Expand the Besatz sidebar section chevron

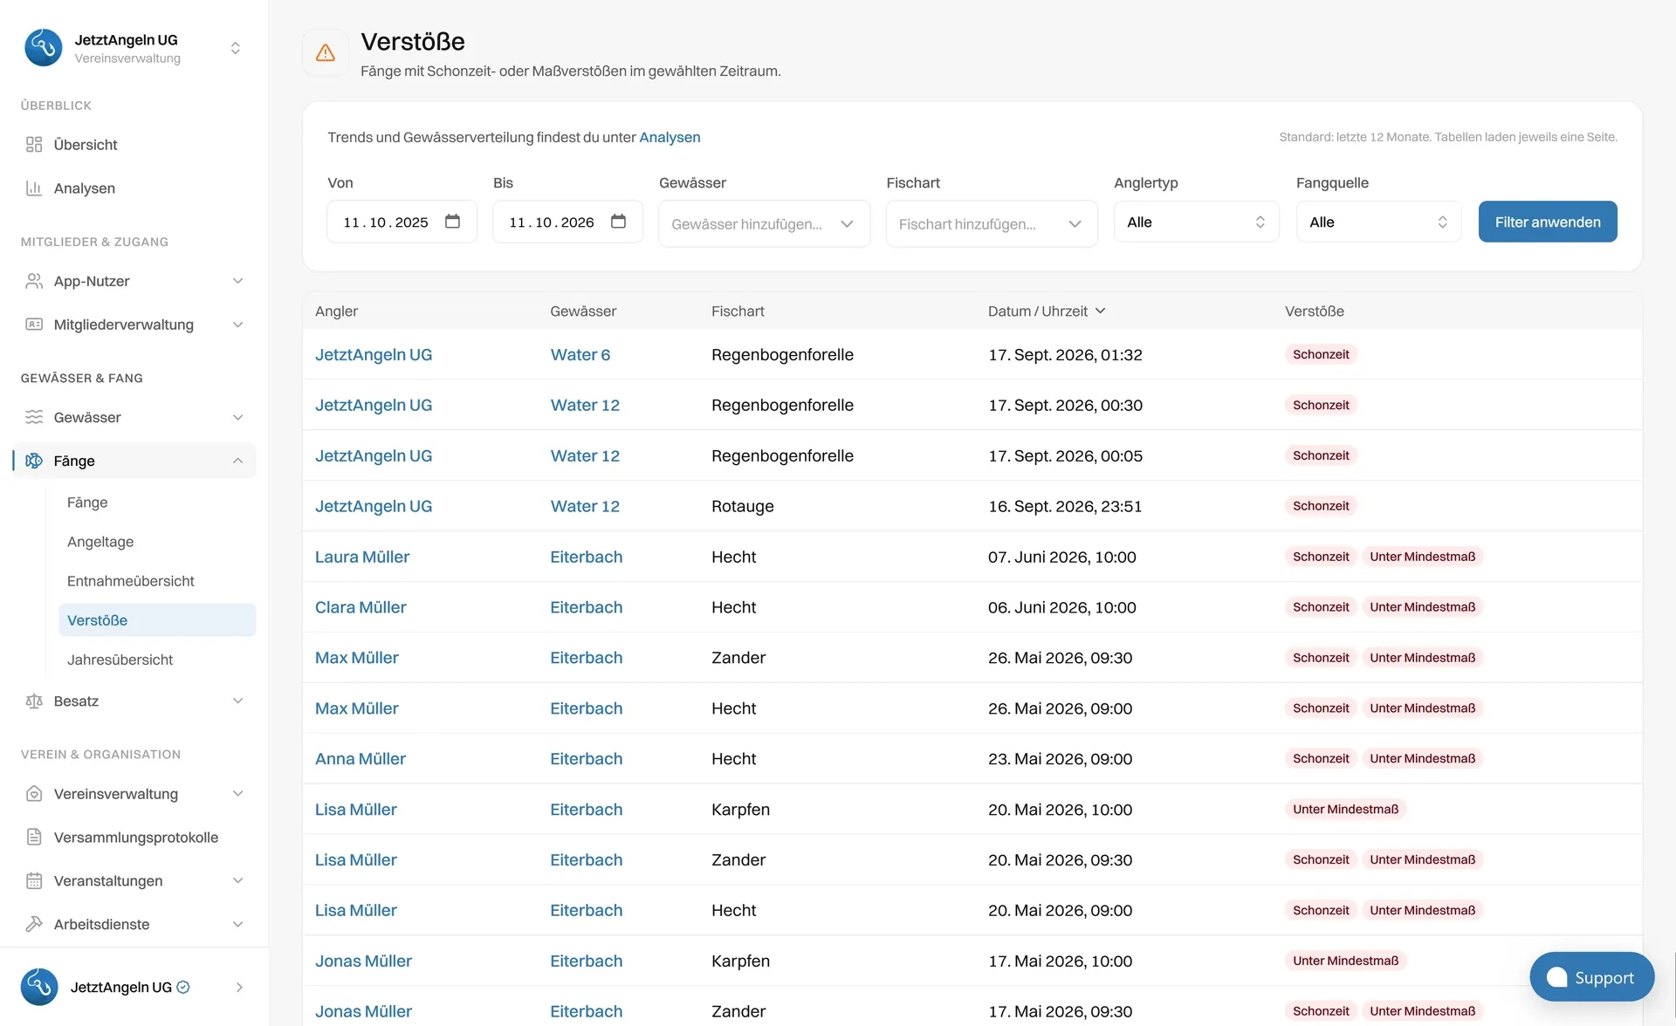237,701
